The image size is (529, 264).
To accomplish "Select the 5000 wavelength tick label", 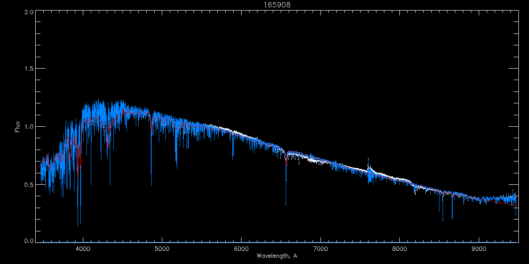I will tap(162, 248).
